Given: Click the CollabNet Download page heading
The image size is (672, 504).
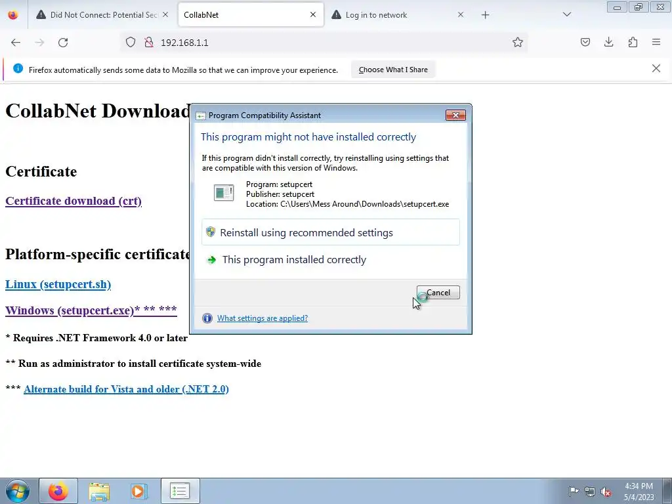Looking at the screenshot, I should 98,111.
